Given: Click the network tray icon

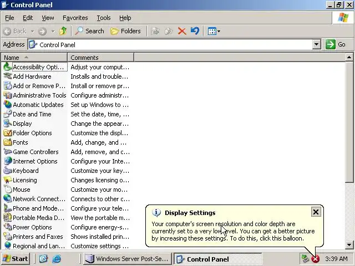Looking at the screenshot, I should 305,258.
